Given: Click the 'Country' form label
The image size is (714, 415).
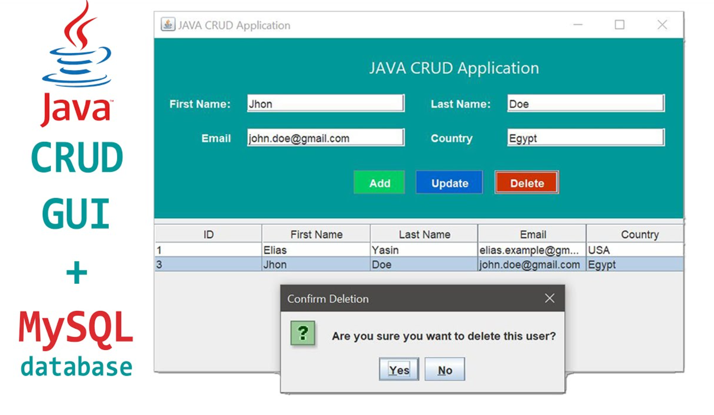Looking at the screenshot, I should tap(452, 138).
